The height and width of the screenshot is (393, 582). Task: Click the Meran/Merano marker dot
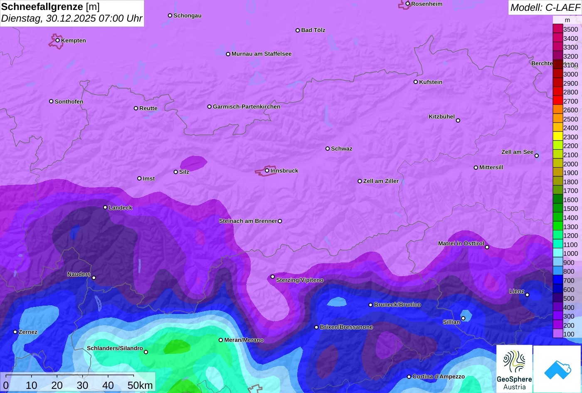coord(221,340)
